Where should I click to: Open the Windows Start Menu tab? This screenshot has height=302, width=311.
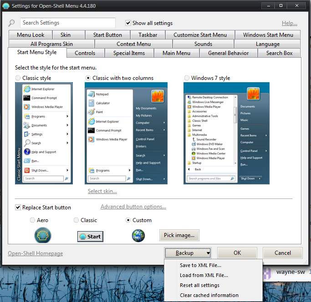pos(268,35)
